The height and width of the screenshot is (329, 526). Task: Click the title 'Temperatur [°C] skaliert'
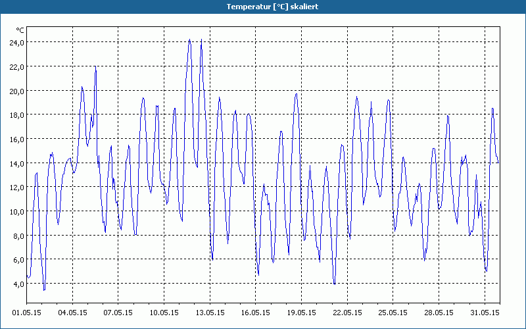pos(272,7)
